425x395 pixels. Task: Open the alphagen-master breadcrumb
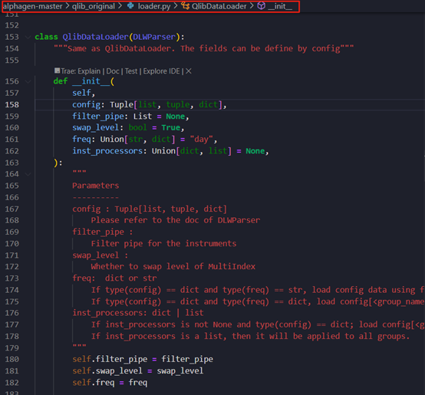tap(32, 6)
